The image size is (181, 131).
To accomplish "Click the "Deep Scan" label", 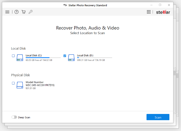I will point(24,117).
